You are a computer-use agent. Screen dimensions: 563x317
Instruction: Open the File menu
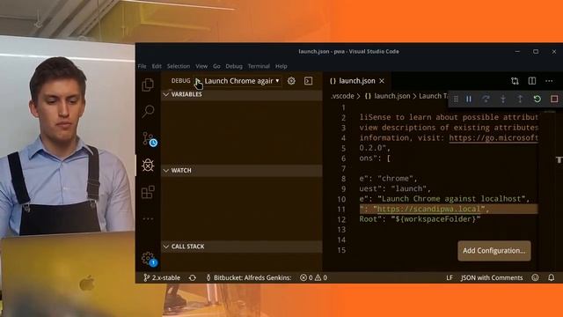pos(143,66)
